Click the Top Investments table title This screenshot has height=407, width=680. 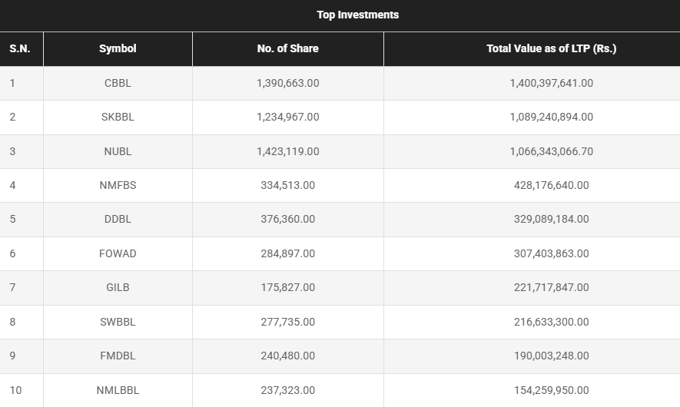pos(357,15)
